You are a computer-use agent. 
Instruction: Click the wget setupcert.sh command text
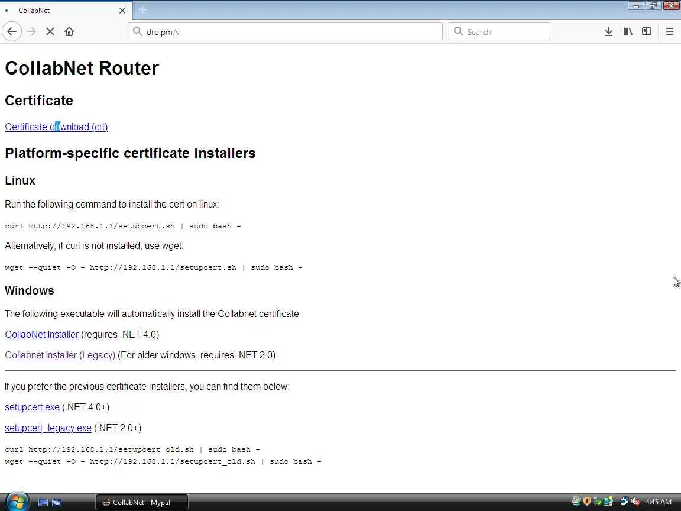tap(154, 267)
